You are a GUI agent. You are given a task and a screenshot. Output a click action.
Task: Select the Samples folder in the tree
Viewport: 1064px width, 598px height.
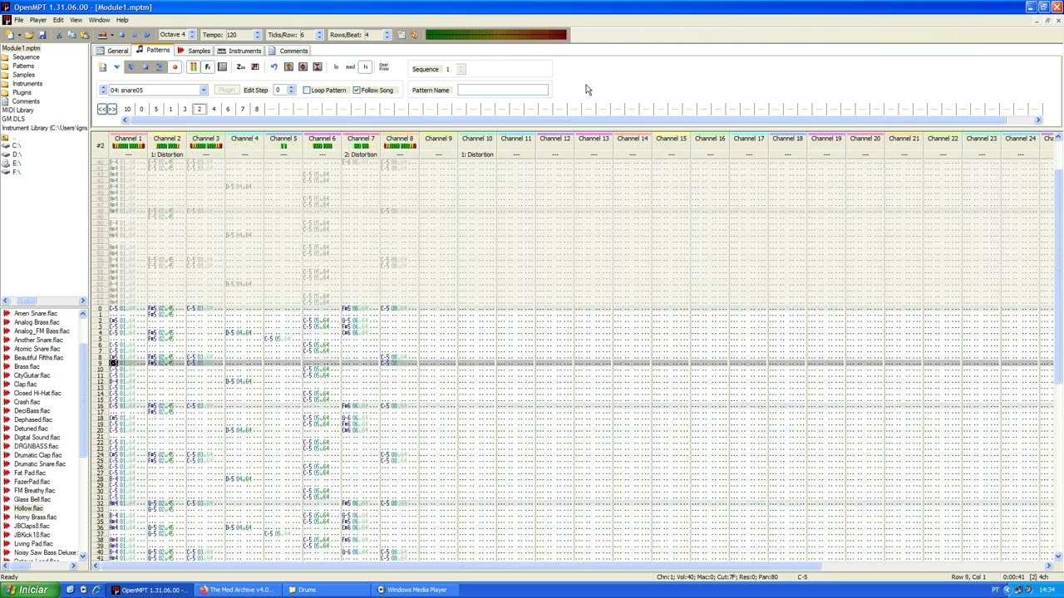pyautogui.click(x=23, y=75)
